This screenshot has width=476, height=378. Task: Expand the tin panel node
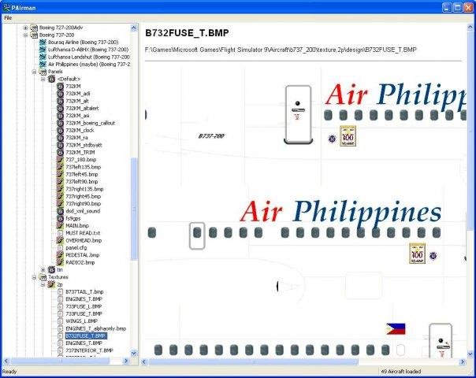[x=43, y=269]
